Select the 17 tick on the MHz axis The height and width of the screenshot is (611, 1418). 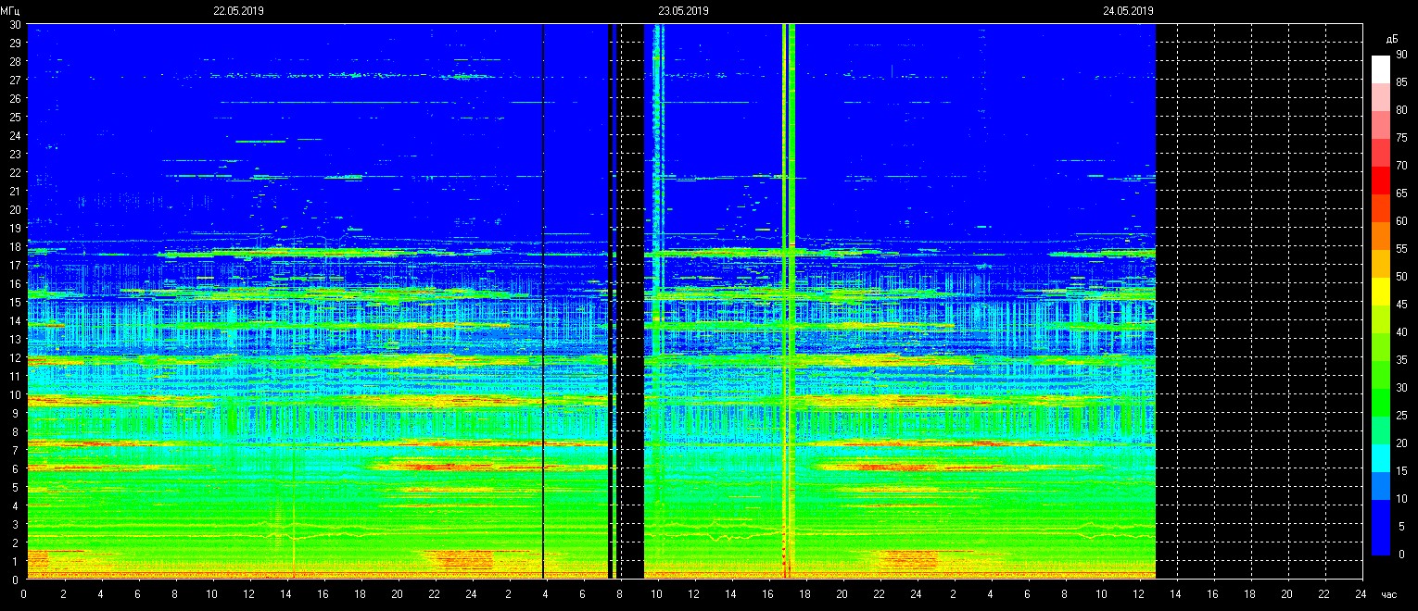tap(15, 265)
